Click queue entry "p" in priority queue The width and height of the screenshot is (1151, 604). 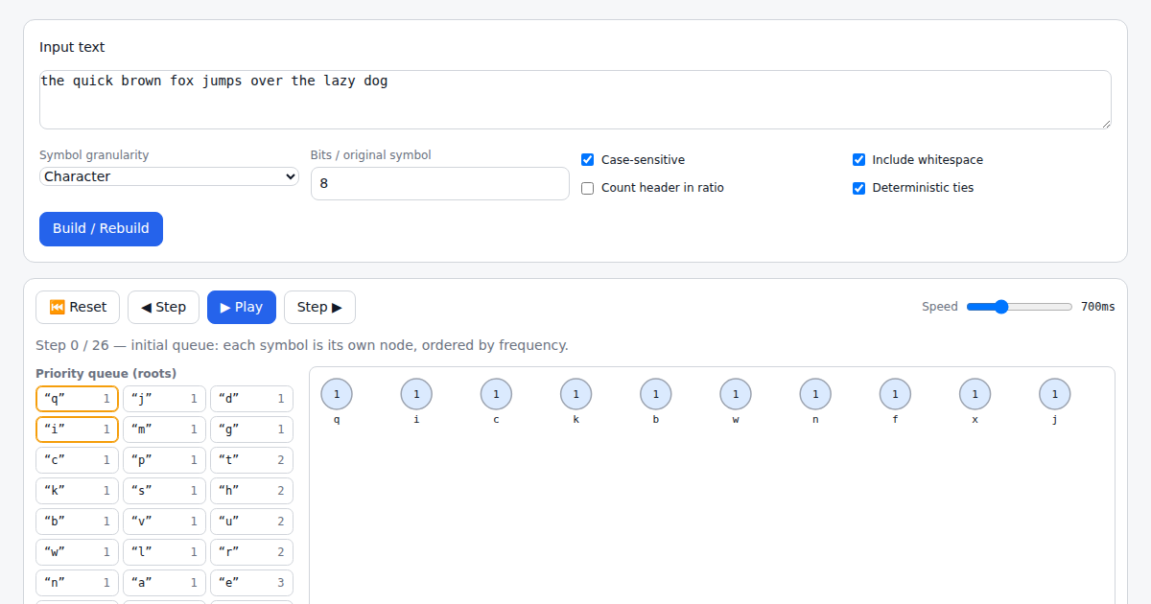164,460
